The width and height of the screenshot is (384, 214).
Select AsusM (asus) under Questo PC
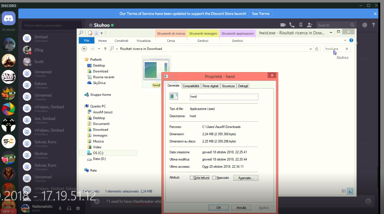pyautogui.click(x=103, y=112)
